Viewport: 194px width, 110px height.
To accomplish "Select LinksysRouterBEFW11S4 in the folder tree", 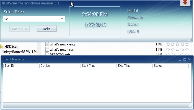I will (x=19, y=52).
